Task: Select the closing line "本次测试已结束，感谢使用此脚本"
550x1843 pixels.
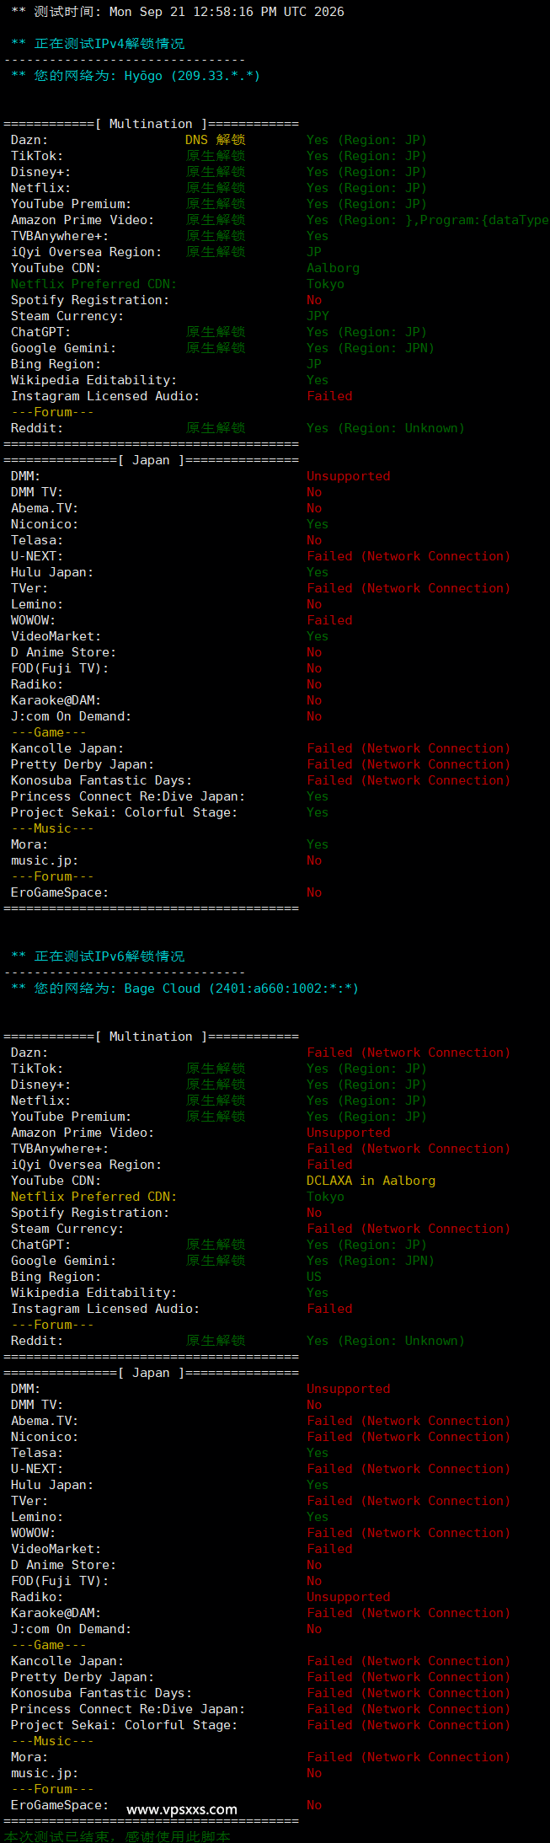Action: click(117, 1836)
